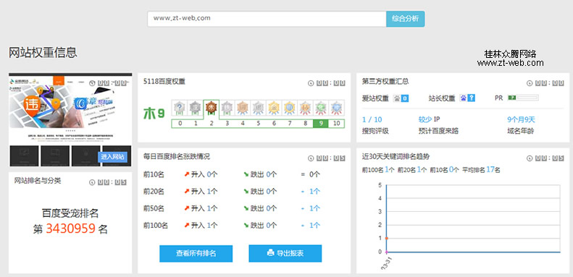Image resolution: width=573 pixels, height=277 pixels.
Task: Open the 进入网站 button on the thumbnail
Action: (112, 157)
